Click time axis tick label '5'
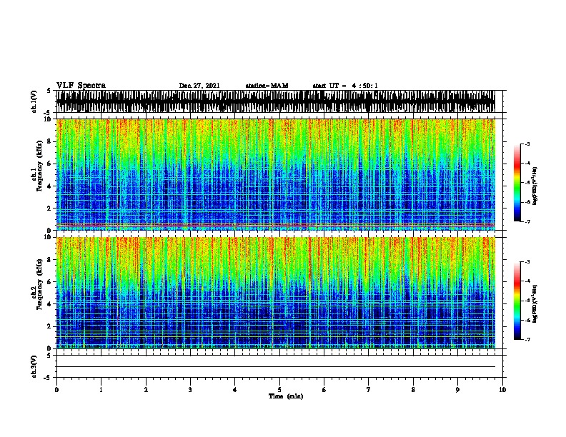Image resolution: width=566 pixels, height=437 pixels. tap(279, 390)
